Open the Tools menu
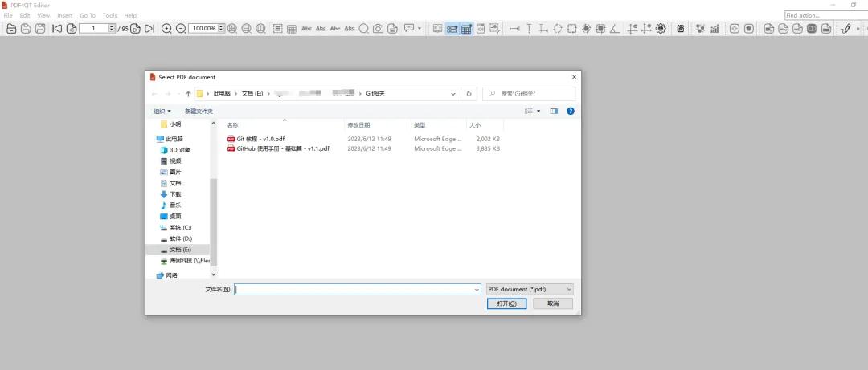This screenshot has width=868, height=370. pyautogui.click(x=109, y=15)
